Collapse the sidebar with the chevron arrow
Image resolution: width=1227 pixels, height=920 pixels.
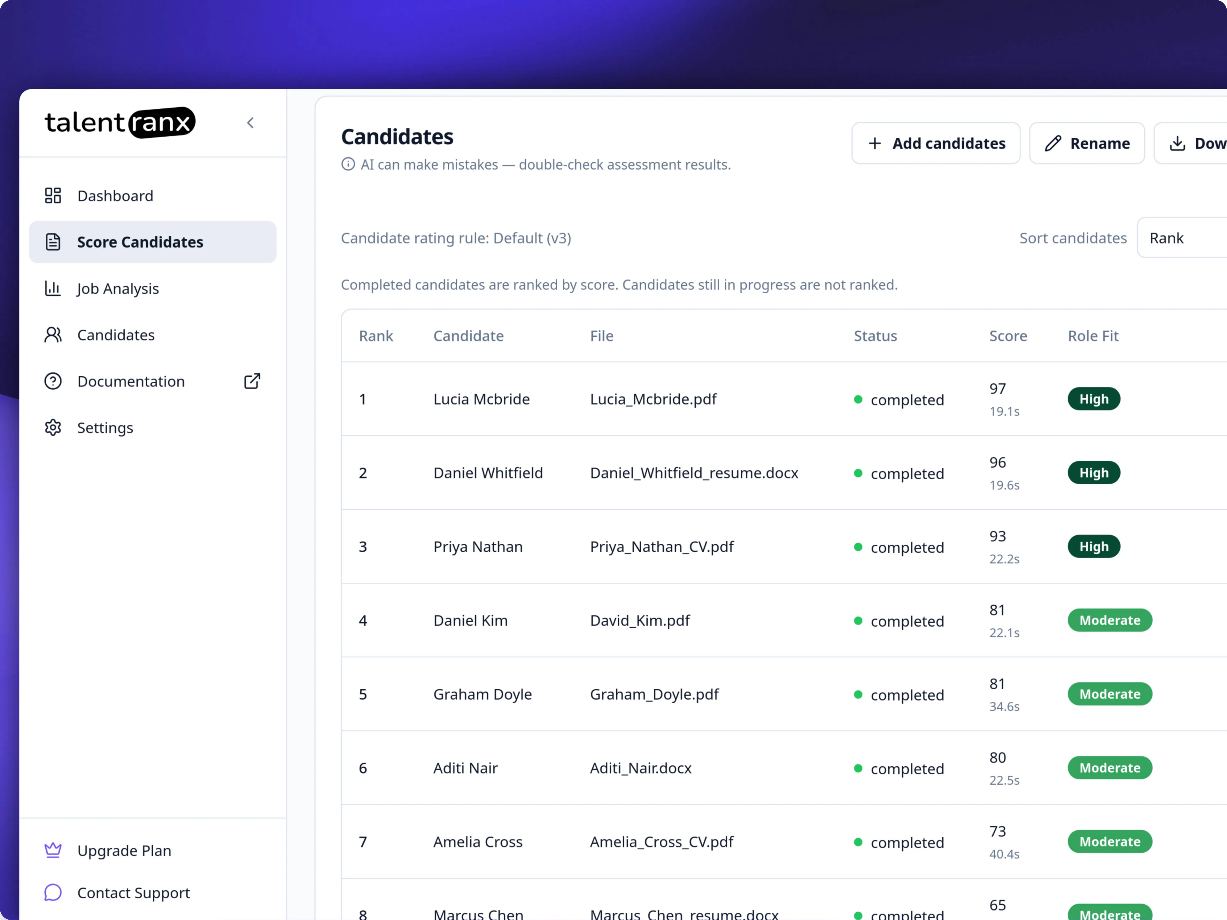pyautogui.click(x=250, y=123)
